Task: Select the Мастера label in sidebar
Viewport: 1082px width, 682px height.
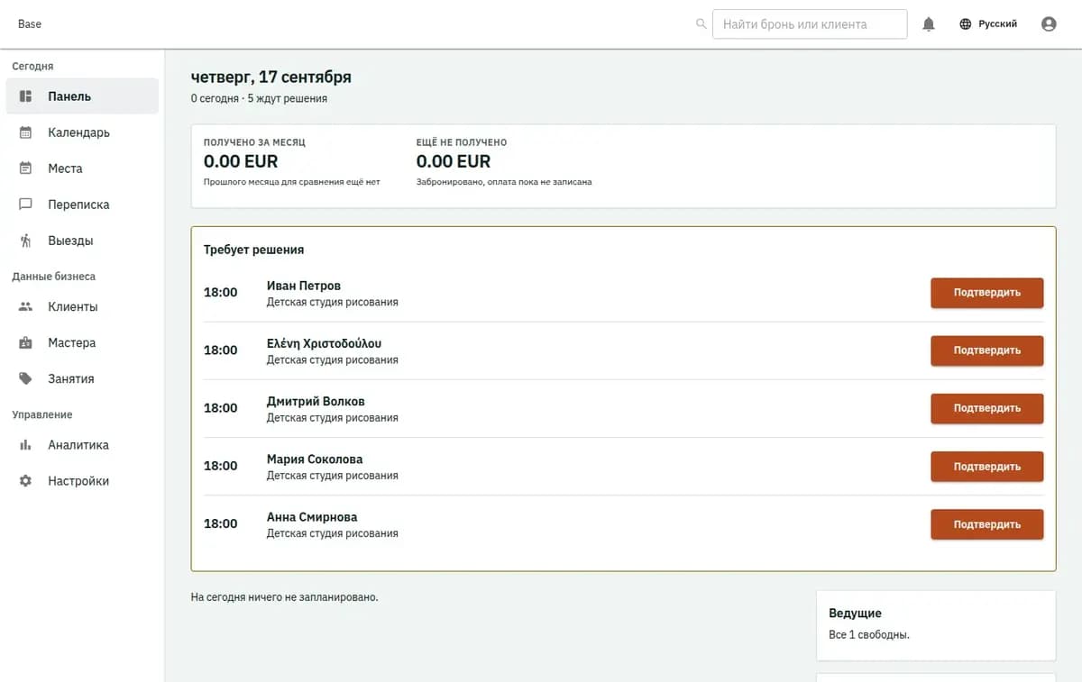Action: 71,342
